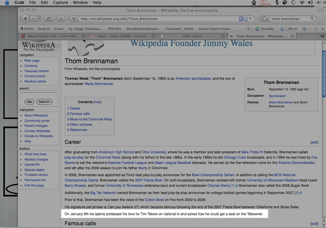Open the Sportscaster link in infobox
Image resolution: width=326 pixels, height=228 pixels.
click(277, 96)
